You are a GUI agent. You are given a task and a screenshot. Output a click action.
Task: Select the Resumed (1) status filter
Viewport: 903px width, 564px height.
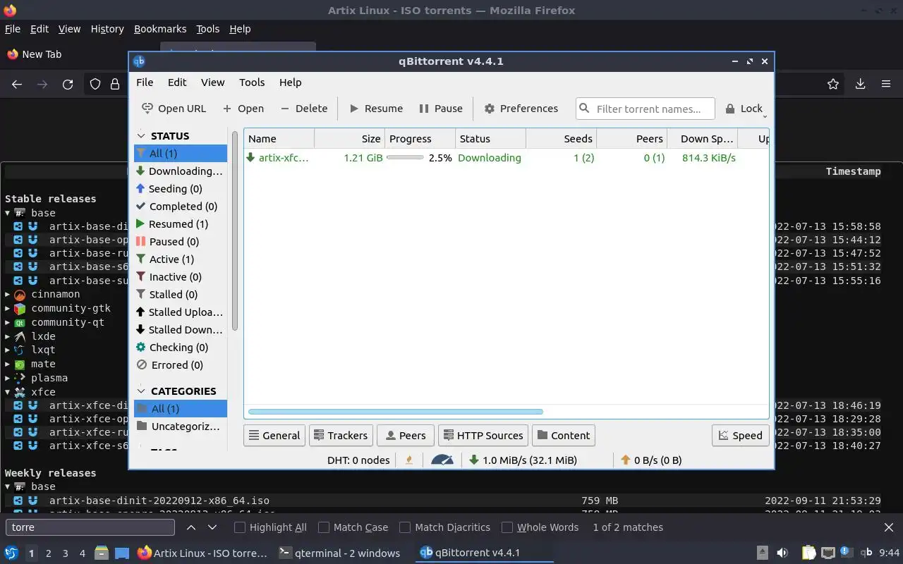181,224
